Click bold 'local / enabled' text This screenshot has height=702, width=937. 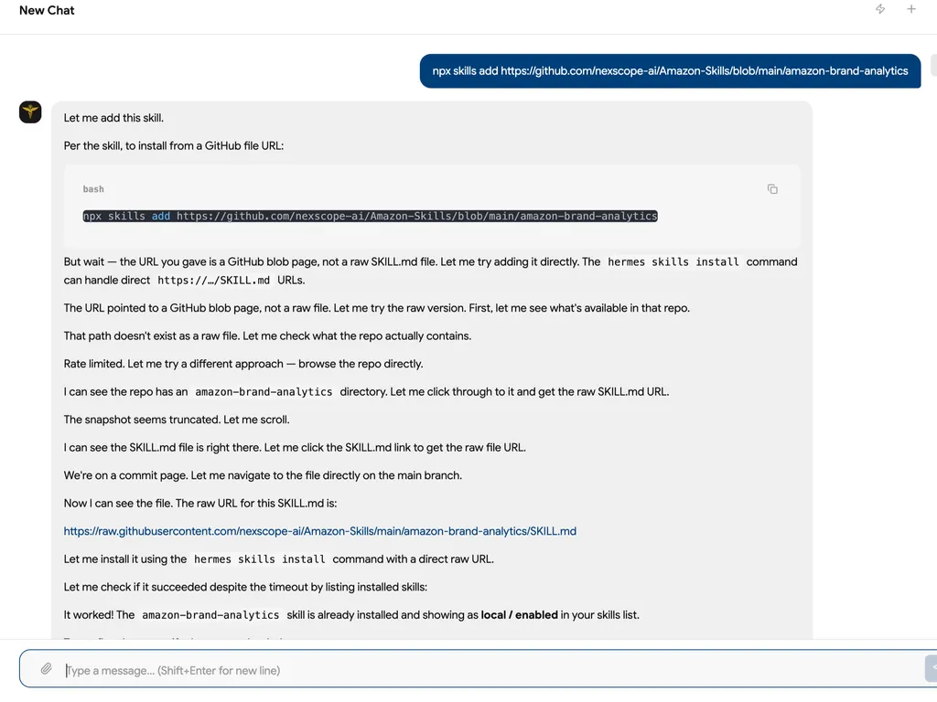pyautogui.click(x=520, y=615)
